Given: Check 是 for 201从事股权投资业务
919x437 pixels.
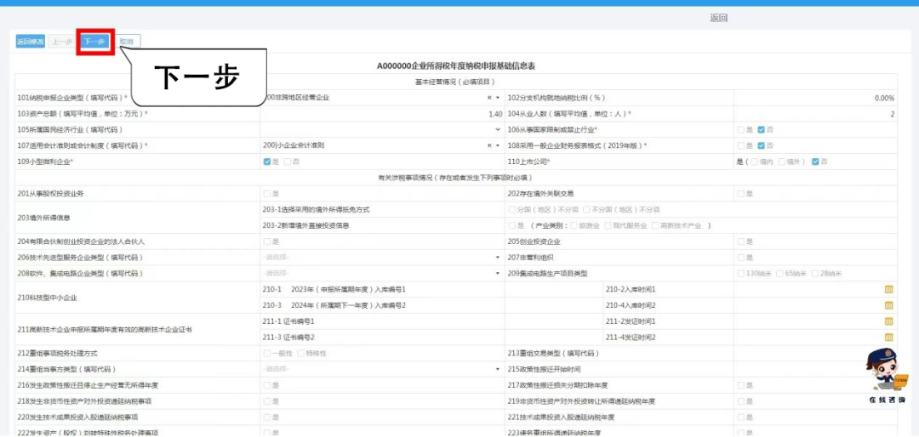Looking at the screenshot, I should tap(267, 193).
